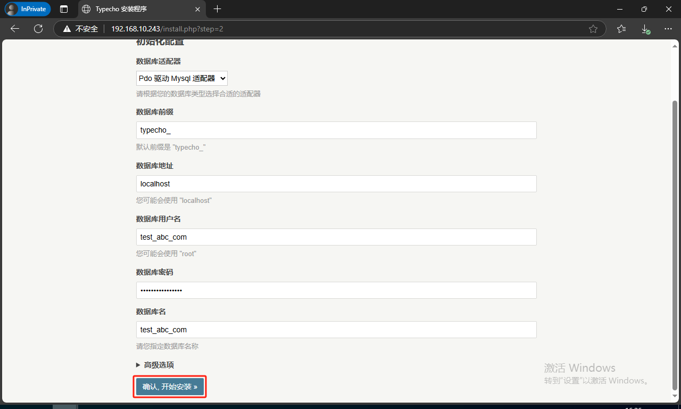Close the Typecho 安装程序 tab
Image resolution: width=681 pixels, height=409 pixels.
click(197, 9)
